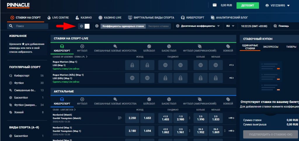Click odds 1.653 for Gambit Youngsters (Match)

147,118
